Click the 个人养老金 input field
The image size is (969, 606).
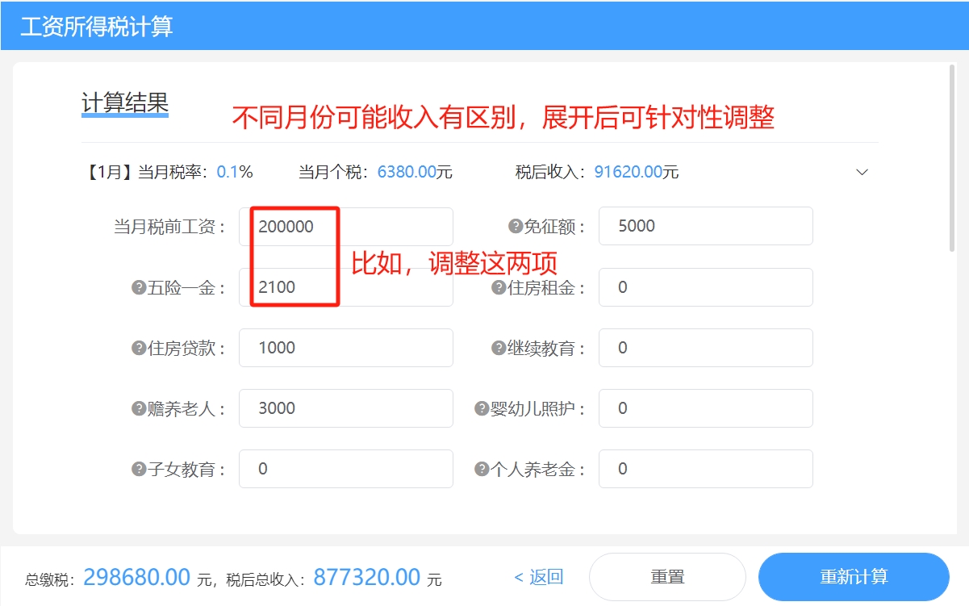706,469
